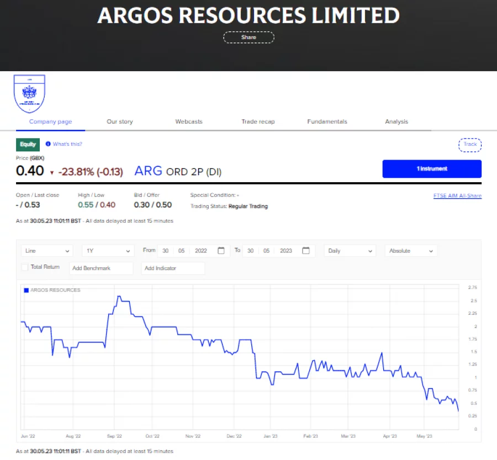
Task: Open the Trade recap section
Action: [x=258, y=121]
